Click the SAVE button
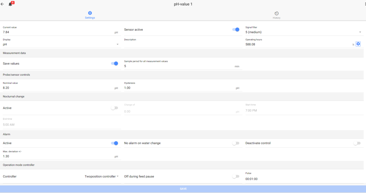This screenshot has height=193, width=366. click(183, 189)
